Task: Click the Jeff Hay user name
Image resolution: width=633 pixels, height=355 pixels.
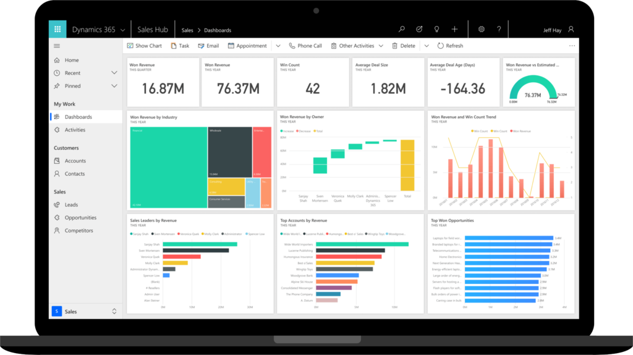Action: tap(552, 30)
